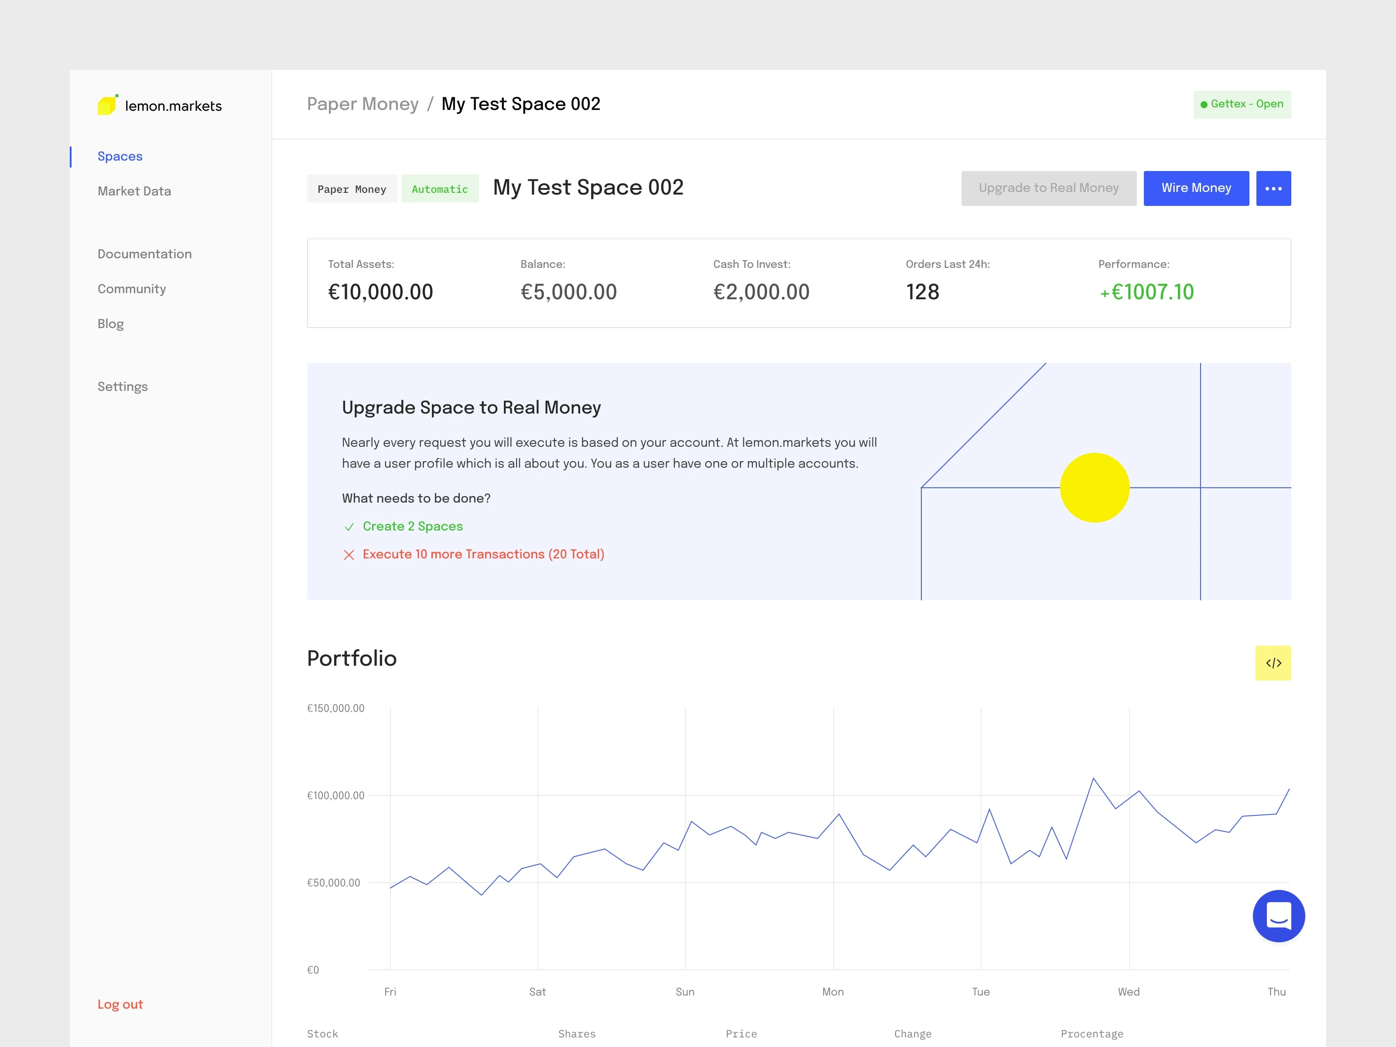1396x1047 pixels.
Task: Click the Price column header
Action: [741, 1034]
